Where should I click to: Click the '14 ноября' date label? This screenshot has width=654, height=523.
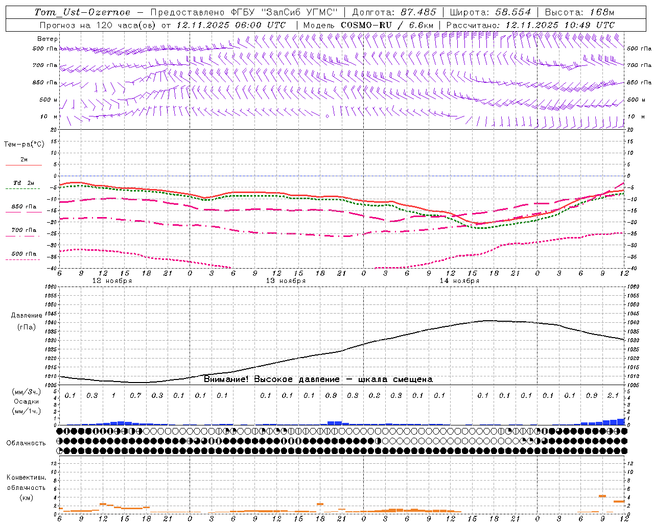pyautogui.click(x=459, y=281)
